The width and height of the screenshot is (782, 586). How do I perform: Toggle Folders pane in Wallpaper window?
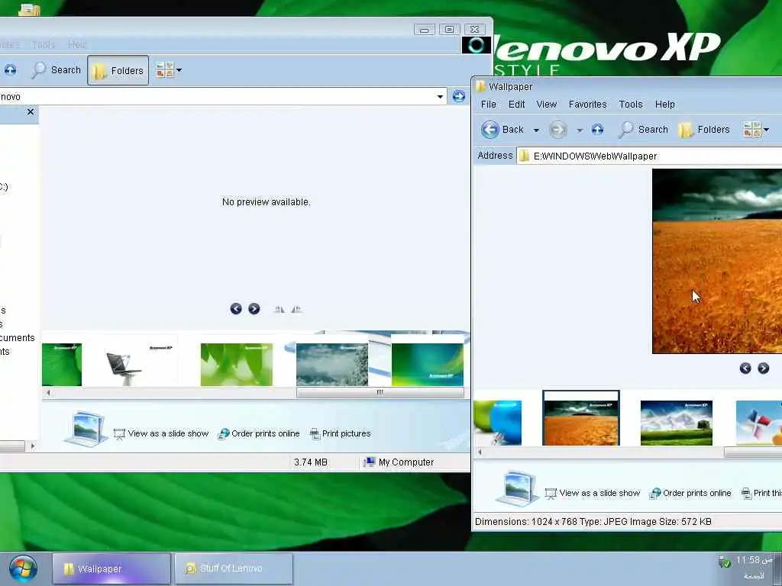pos(704,130)
